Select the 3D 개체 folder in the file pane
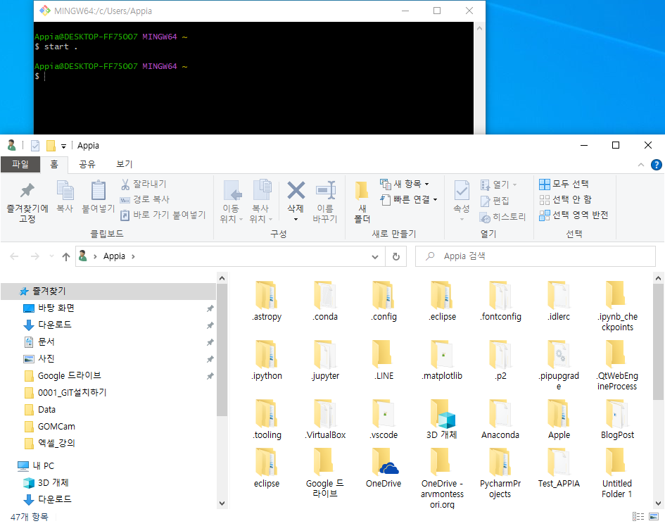Viewport: 665px width, 526px height. (442, 420)
